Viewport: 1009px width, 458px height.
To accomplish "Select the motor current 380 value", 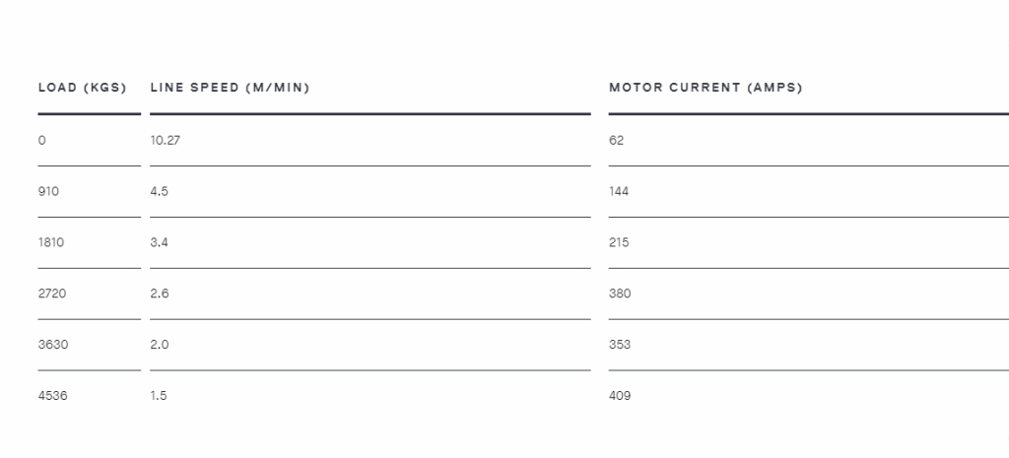I will [620, 294].
